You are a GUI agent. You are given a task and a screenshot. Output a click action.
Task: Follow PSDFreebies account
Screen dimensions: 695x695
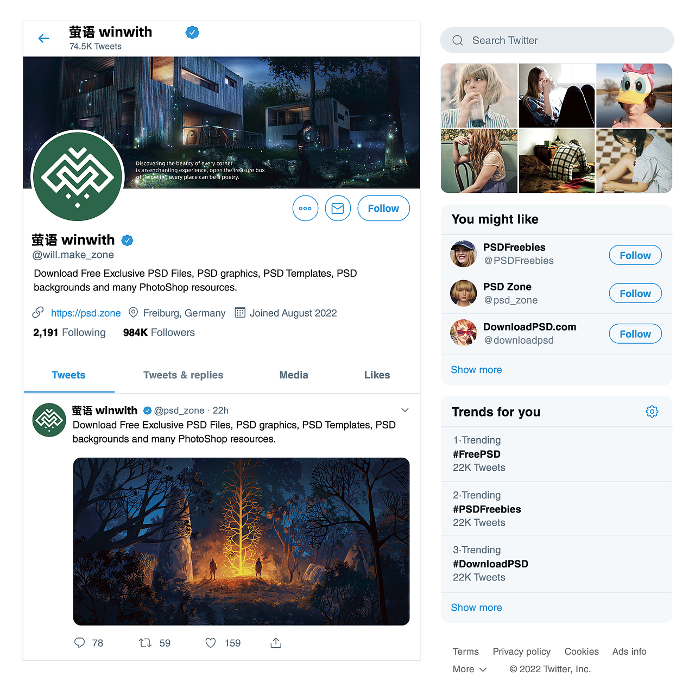pyautogui.click(x=635, y=255)
